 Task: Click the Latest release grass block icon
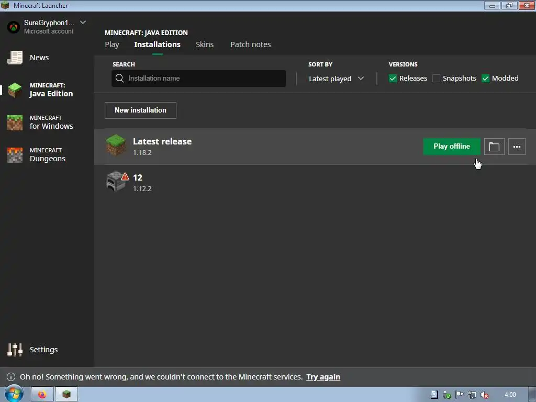click(116, 145)
